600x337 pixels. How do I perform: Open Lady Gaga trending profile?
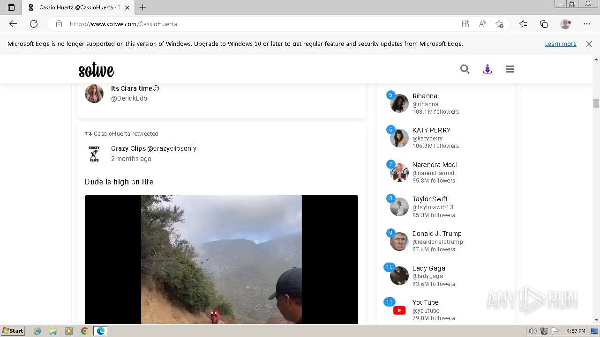429,268
